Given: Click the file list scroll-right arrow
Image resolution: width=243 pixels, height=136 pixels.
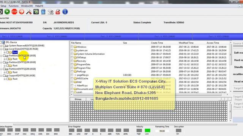Looking at the screenshot, I should [x=227, y=94].
